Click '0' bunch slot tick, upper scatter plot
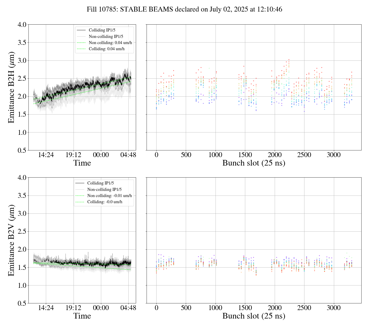 click(156, 155)
